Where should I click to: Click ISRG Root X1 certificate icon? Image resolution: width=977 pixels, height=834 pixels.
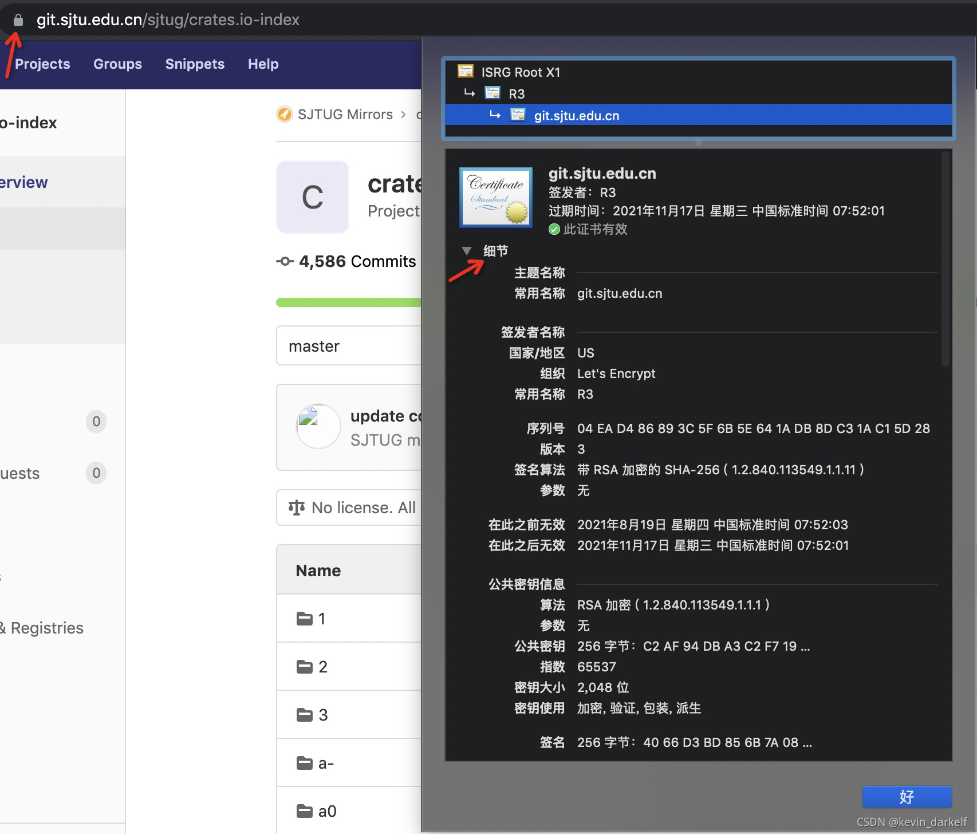[x=466, y=72]
